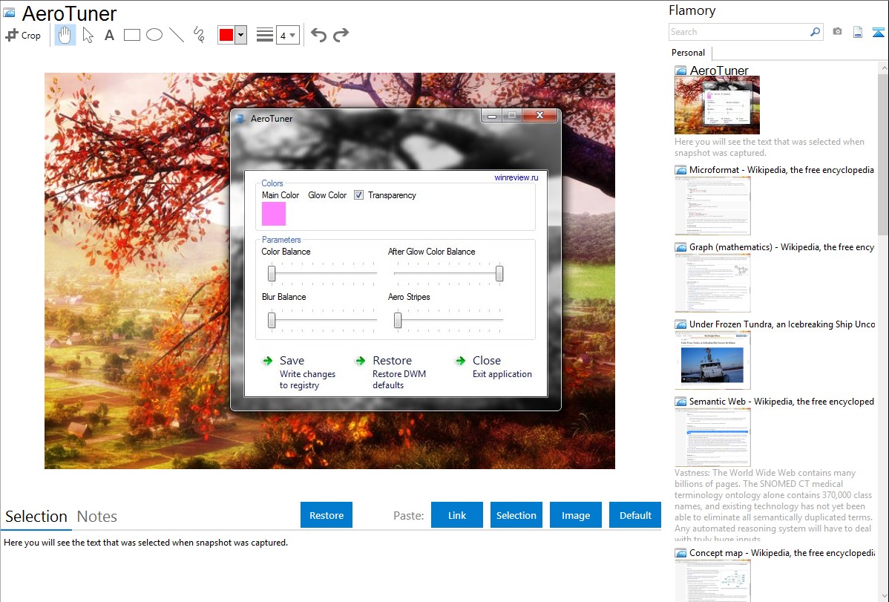Click the Image paste button
The width and height of the screenshot is (889, 602).
coord(576,515)
